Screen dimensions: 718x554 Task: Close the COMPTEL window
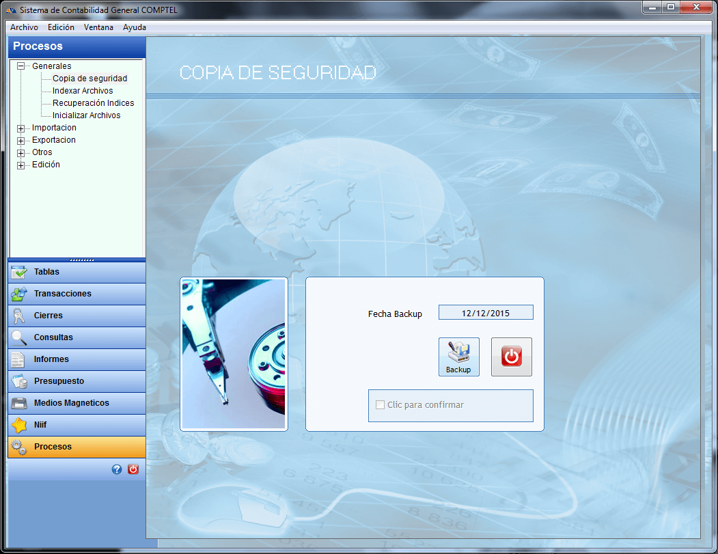(x=696, y=8)
